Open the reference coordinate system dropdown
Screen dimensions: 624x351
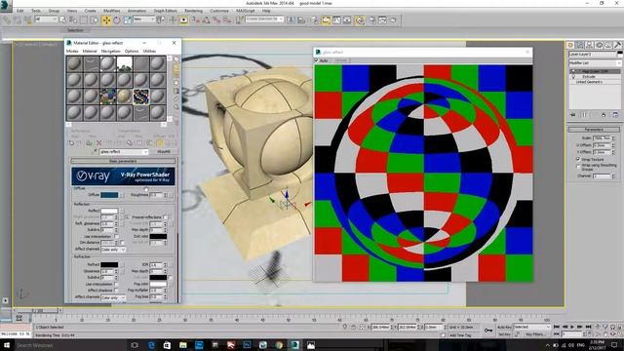(144, 19)
